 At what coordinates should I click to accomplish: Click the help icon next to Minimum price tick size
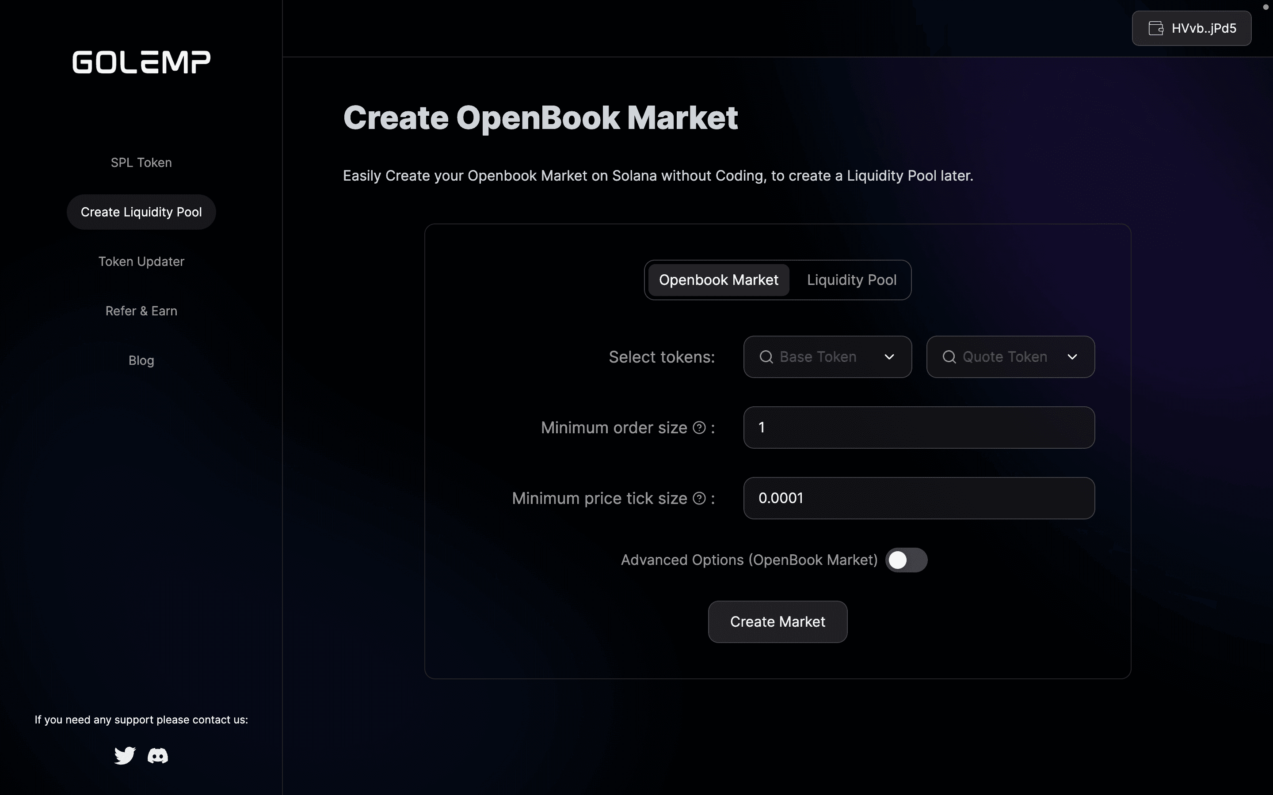[699, 498]
